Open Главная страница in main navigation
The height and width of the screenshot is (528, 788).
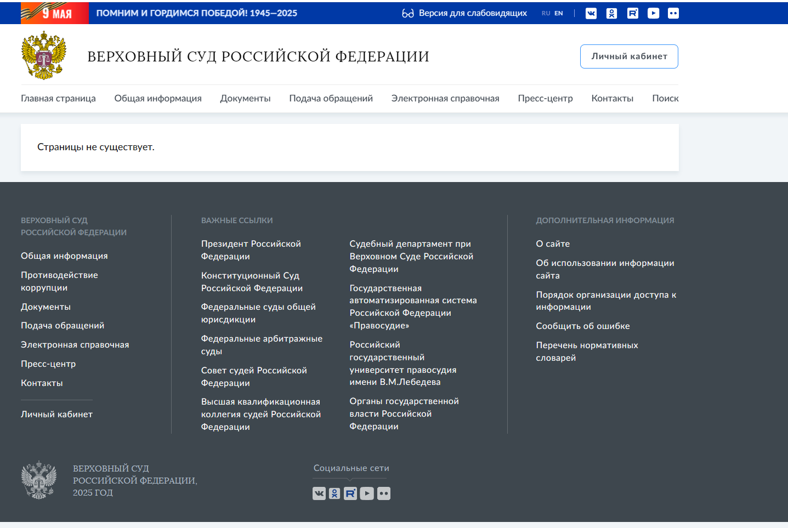coord(58,98)
